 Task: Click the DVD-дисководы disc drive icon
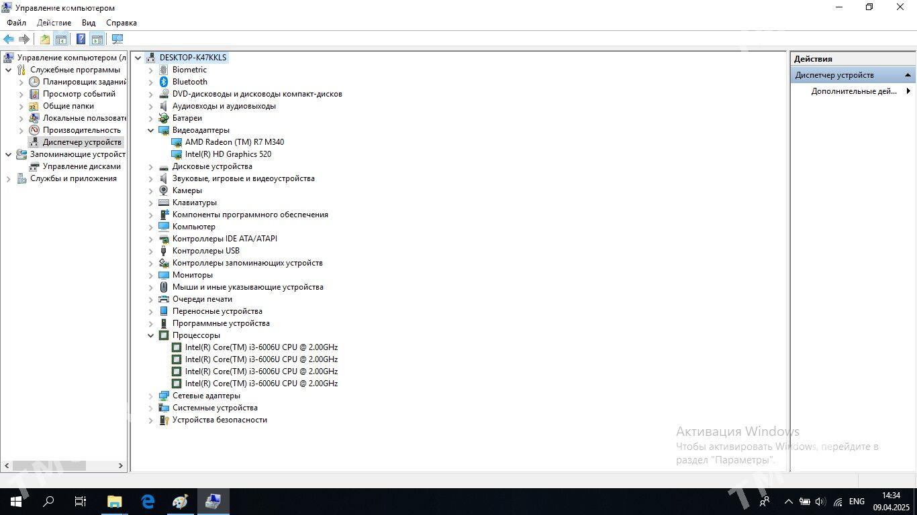[164, 94]
